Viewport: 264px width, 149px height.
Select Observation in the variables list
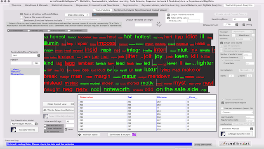(17, 74)
